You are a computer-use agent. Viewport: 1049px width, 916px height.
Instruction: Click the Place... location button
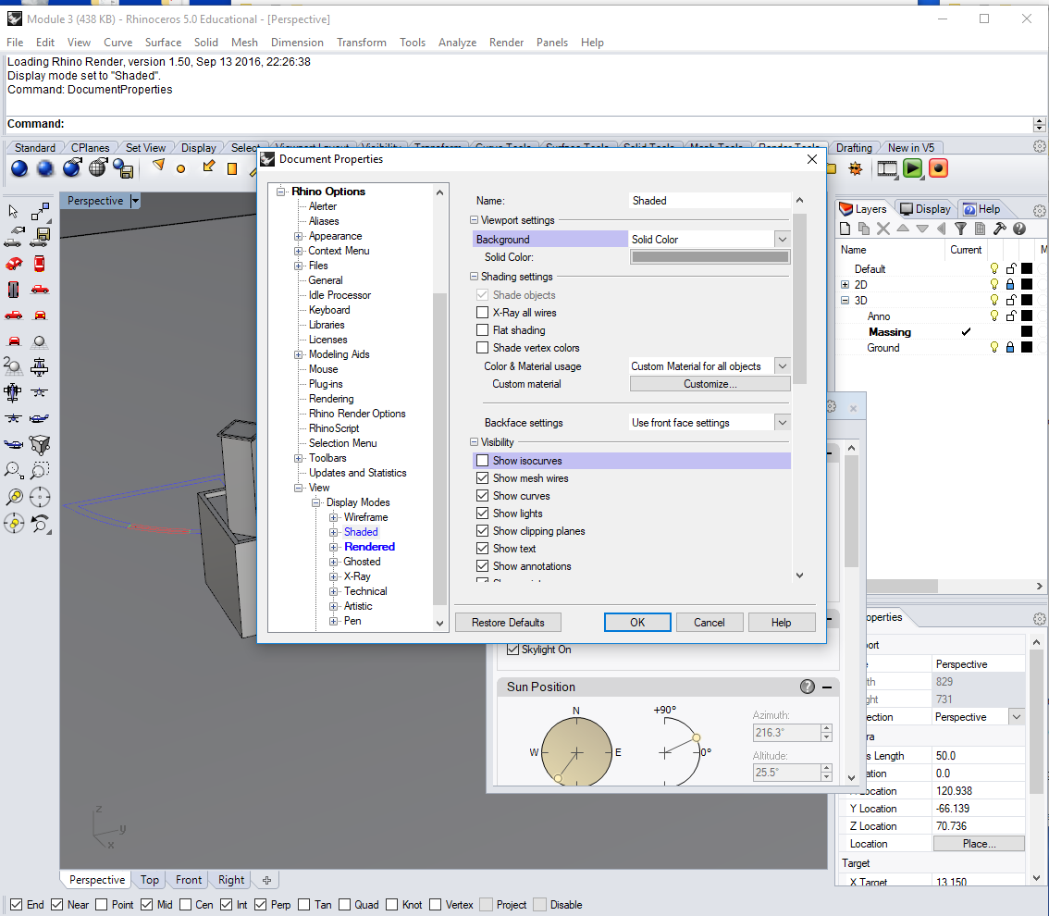[979, 844]
